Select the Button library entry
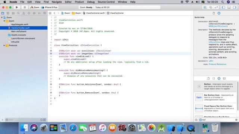239x134 pixels. pyautogui.click(x=215, y=86)
